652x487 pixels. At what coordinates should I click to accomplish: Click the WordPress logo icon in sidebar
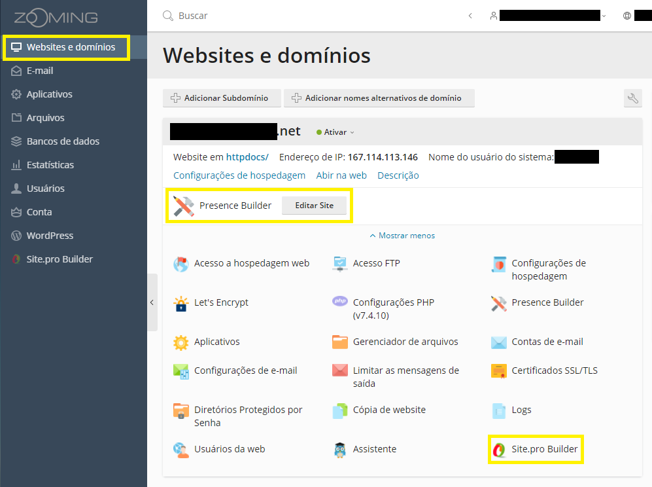coord(16,236)
